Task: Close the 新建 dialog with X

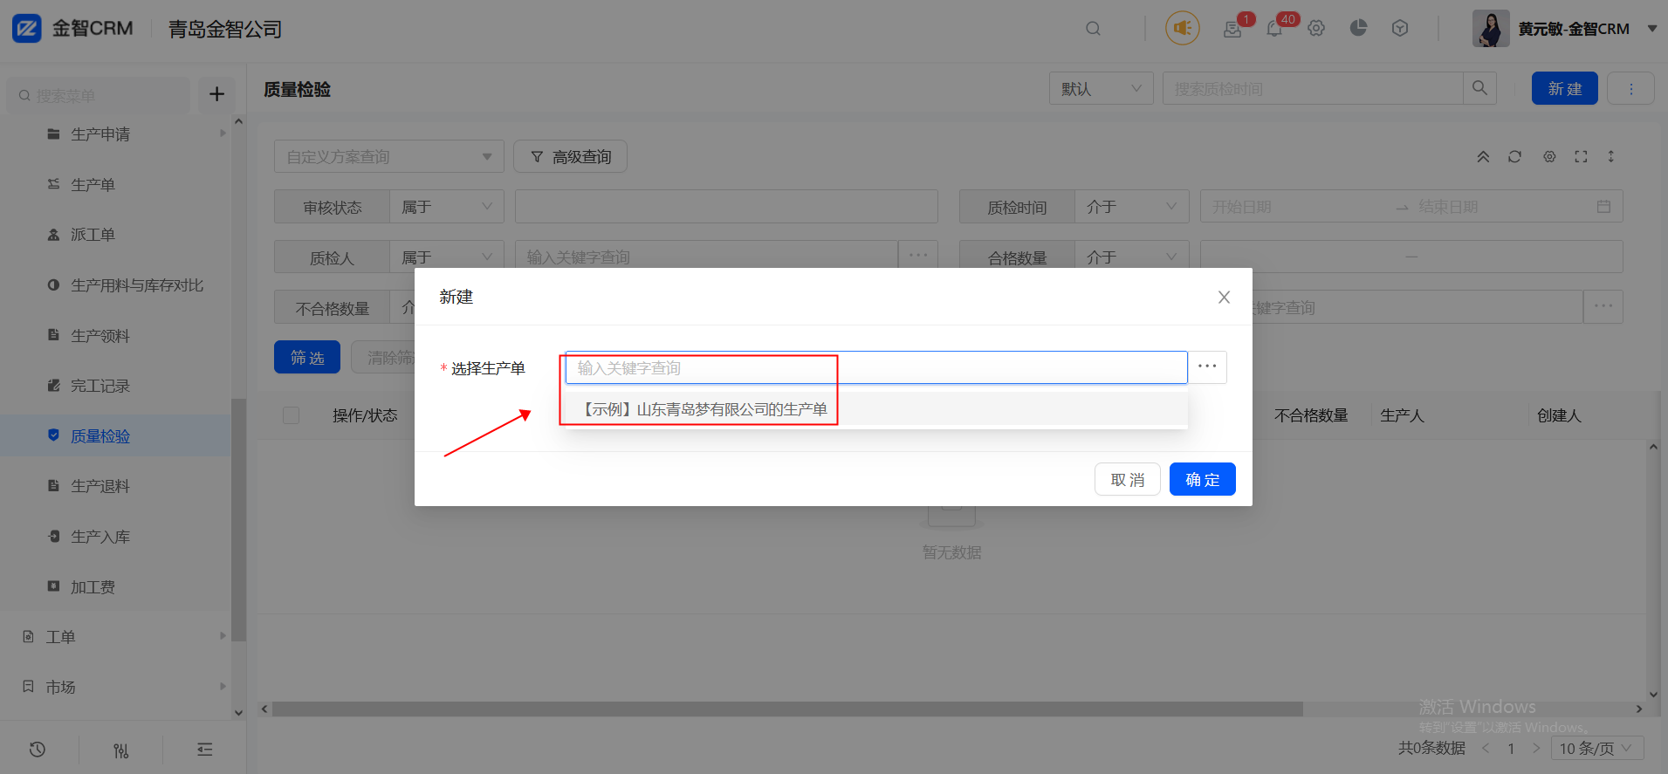Action: click(x=1224, y=298)
